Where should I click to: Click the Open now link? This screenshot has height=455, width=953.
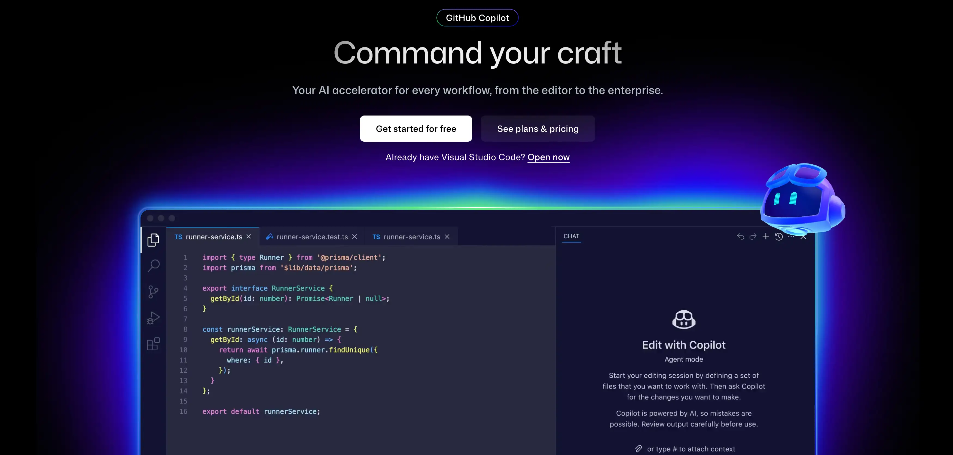point(549,157)
